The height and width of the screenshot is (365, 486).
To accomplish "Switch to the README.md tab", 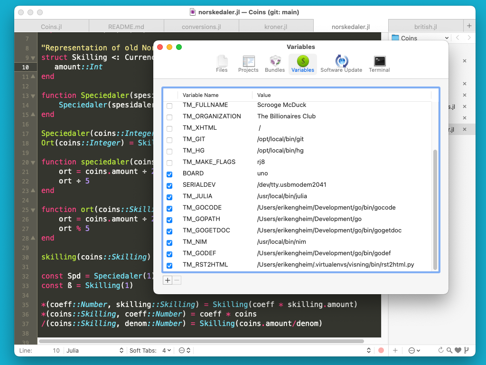I will (x=126, y=27).
